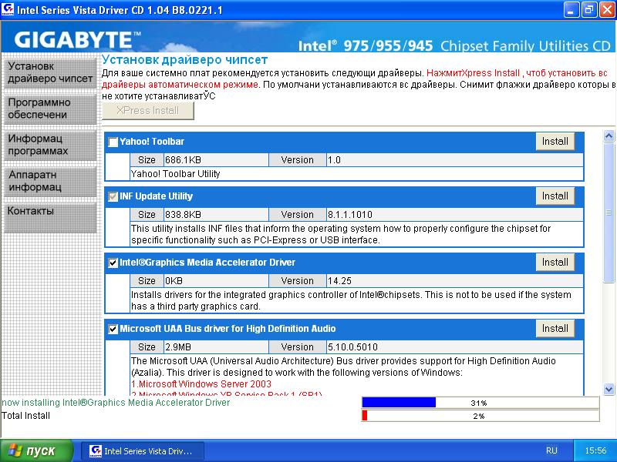Uncheck Microsoft UAA Bus driver checkbox
This screenshot has height=462, width=617.
(x=113, y=329)
